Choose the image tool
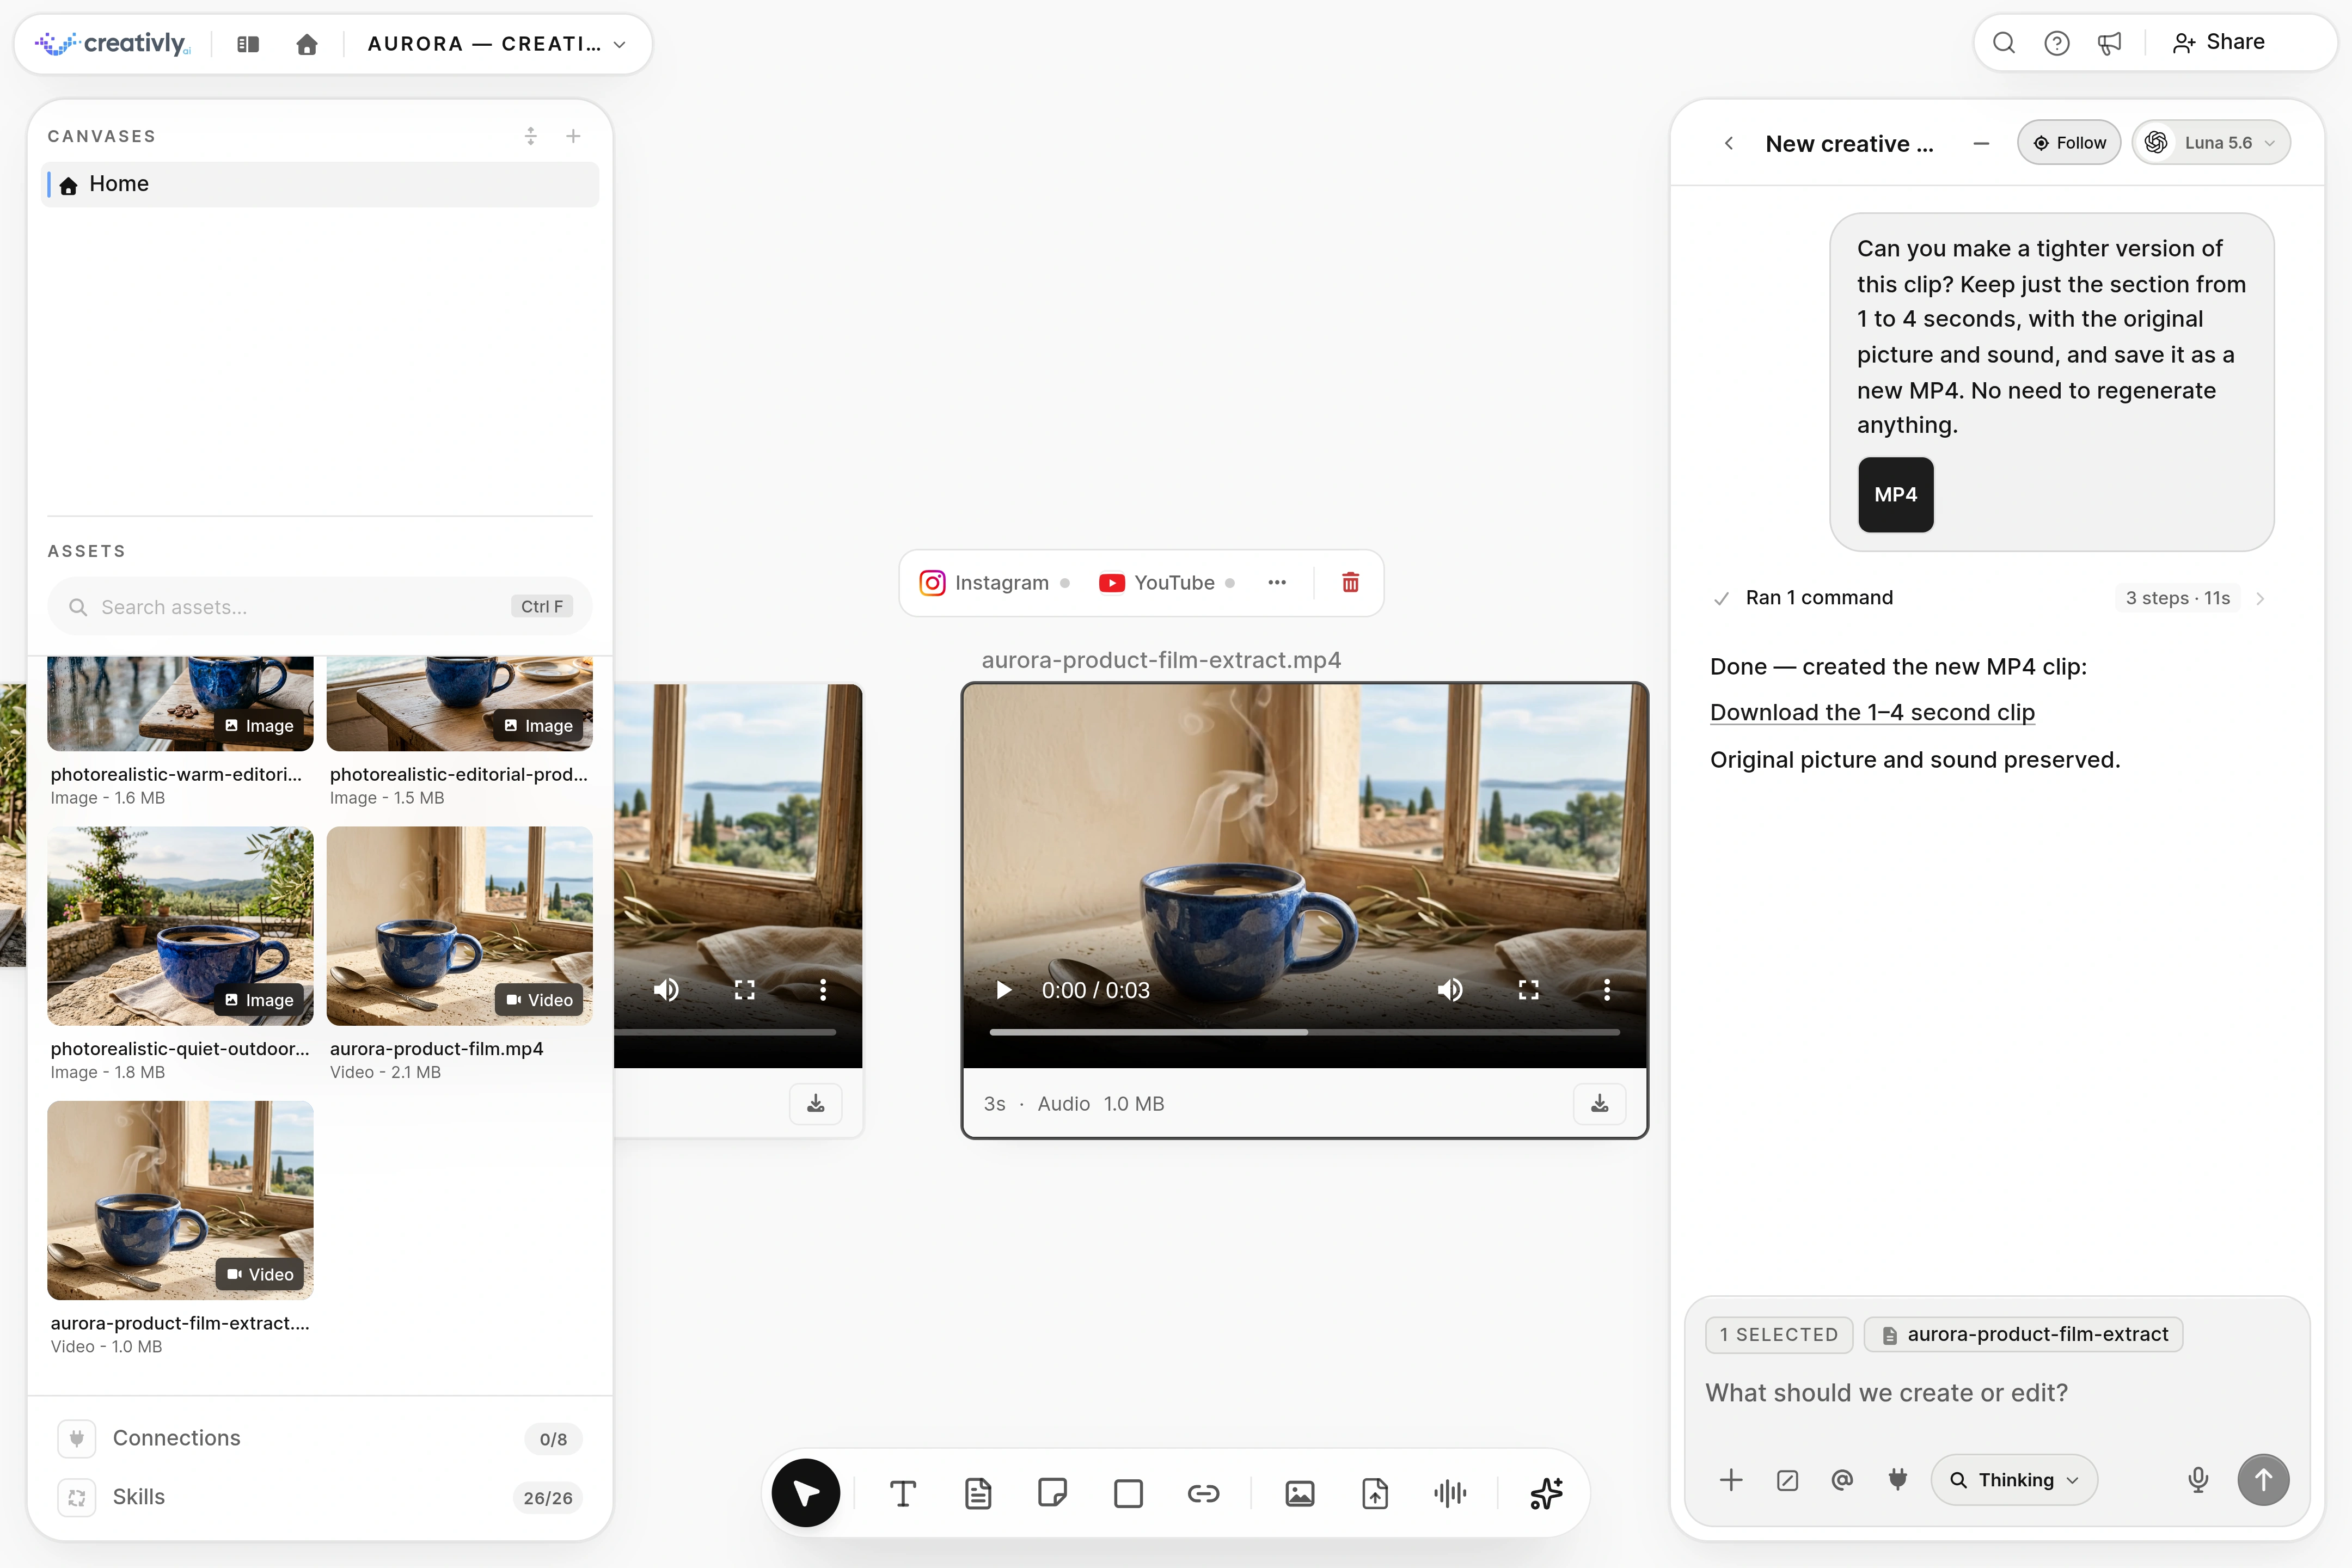The height and width of the screenshot is (1568, 2352). (x=1299, y=1493)
